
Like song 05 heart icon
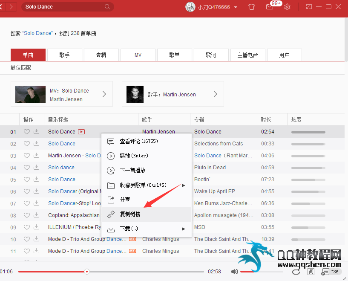[27, 180]
